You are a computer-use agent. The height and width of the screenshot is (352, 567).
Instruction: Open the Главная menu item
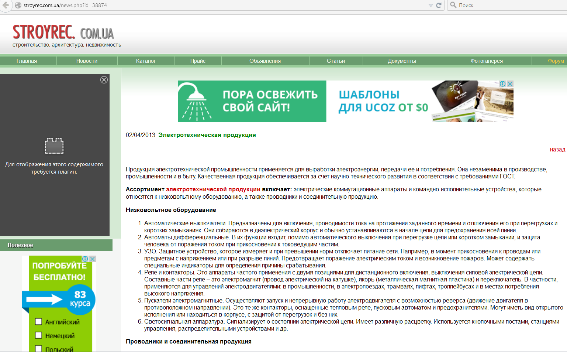tap(27, 61)
